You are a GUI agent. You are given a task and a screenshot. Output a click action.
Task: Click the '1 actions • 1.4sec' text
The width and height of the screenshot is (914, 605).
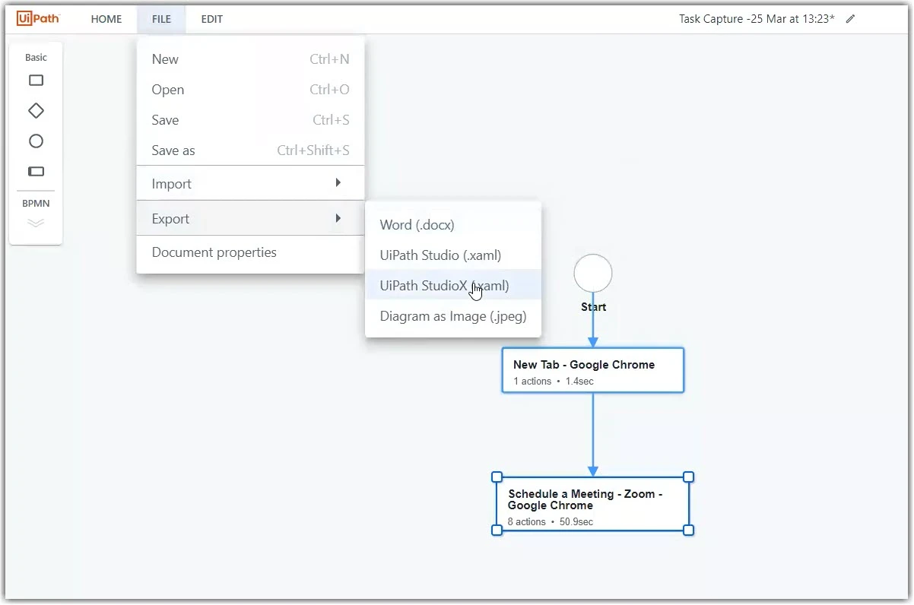554,382
